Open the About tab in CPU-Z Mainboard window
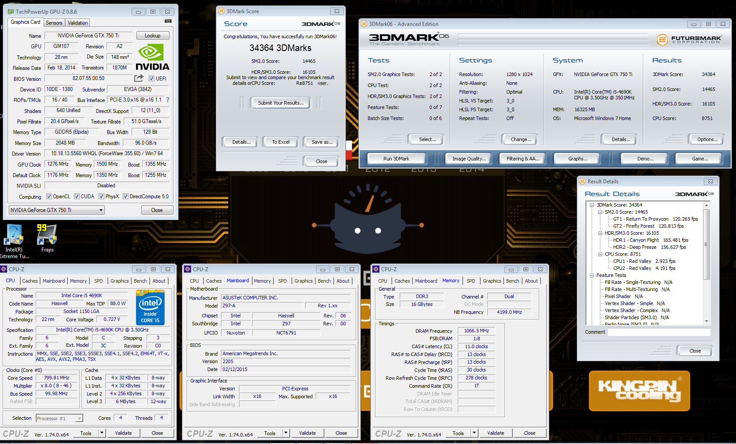736x444 pixels. pyautogui.click(x=343, y=281)
